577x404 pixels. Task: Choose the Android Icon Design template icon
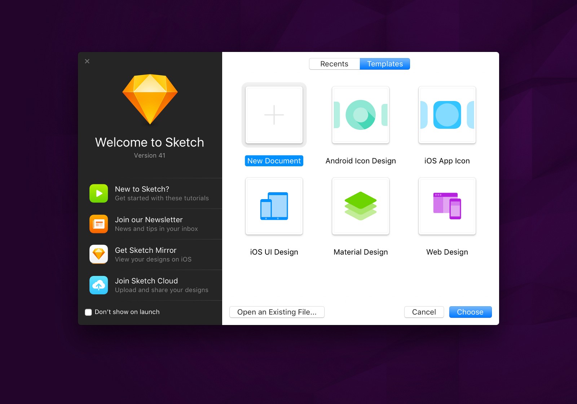361,115
